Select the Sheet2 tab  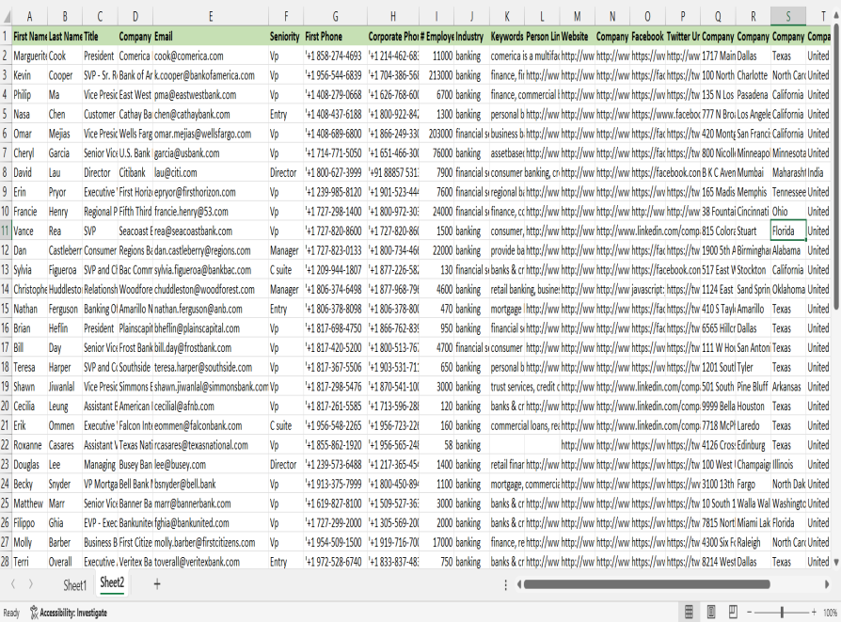pyautogui.click(x=112, y=583)
